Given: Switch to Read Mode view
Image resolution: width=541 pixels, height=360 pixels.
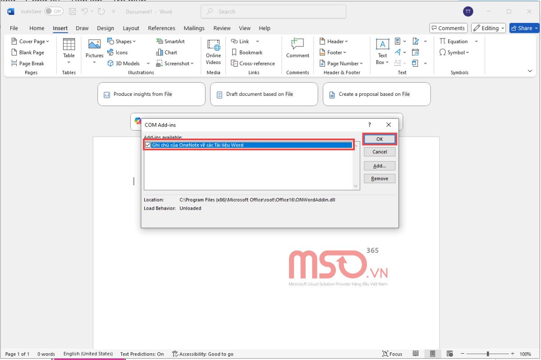Looking at the screenshot, I should (x=416, y=354).
